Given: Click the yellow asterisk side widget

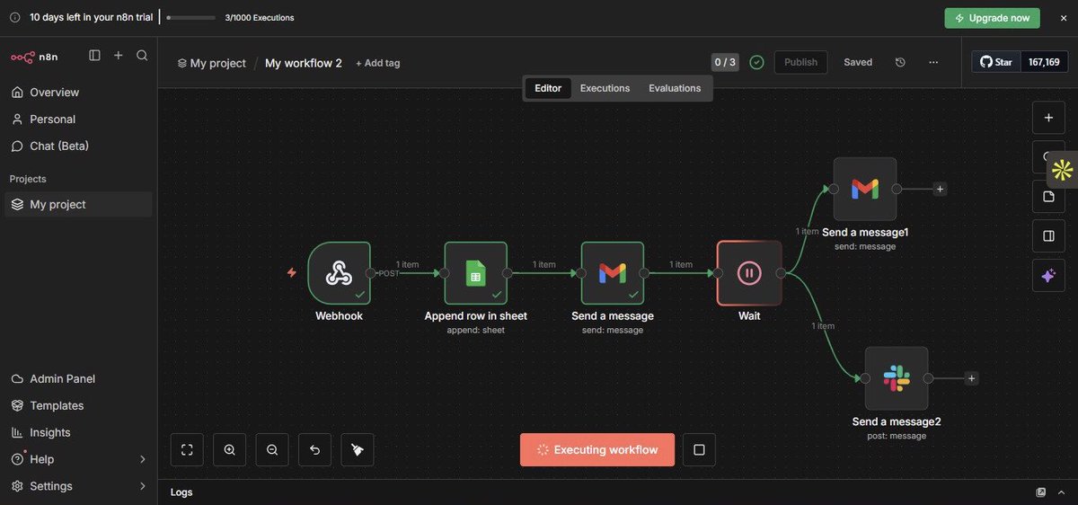Looking at the screenshot, I should (1063, 169).
